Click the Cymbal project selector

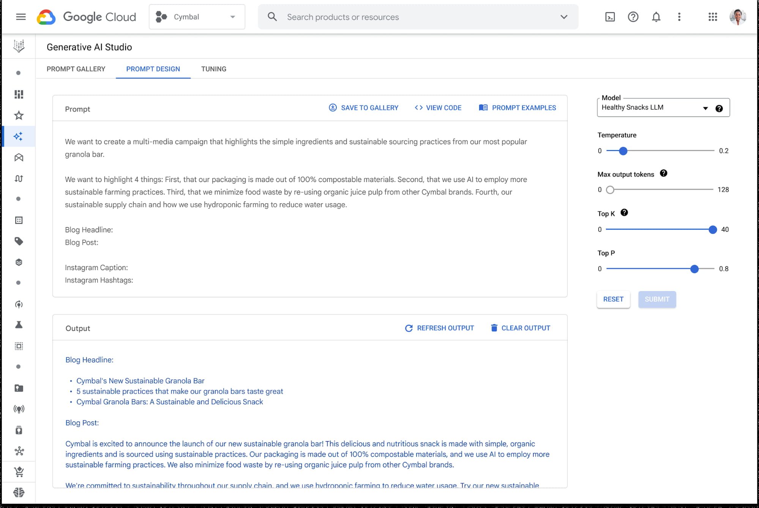[x=197, y=16]
